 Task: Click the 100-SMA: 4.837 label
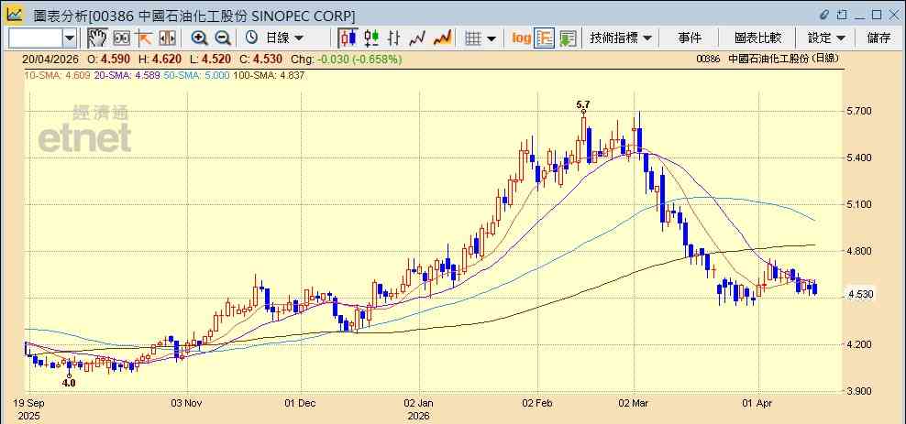pos(268,76)
